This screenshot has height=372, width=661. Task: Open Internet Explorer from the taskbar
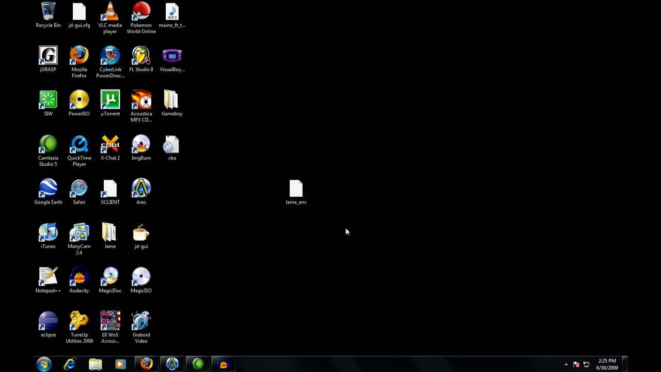click(x=70, y=364)
